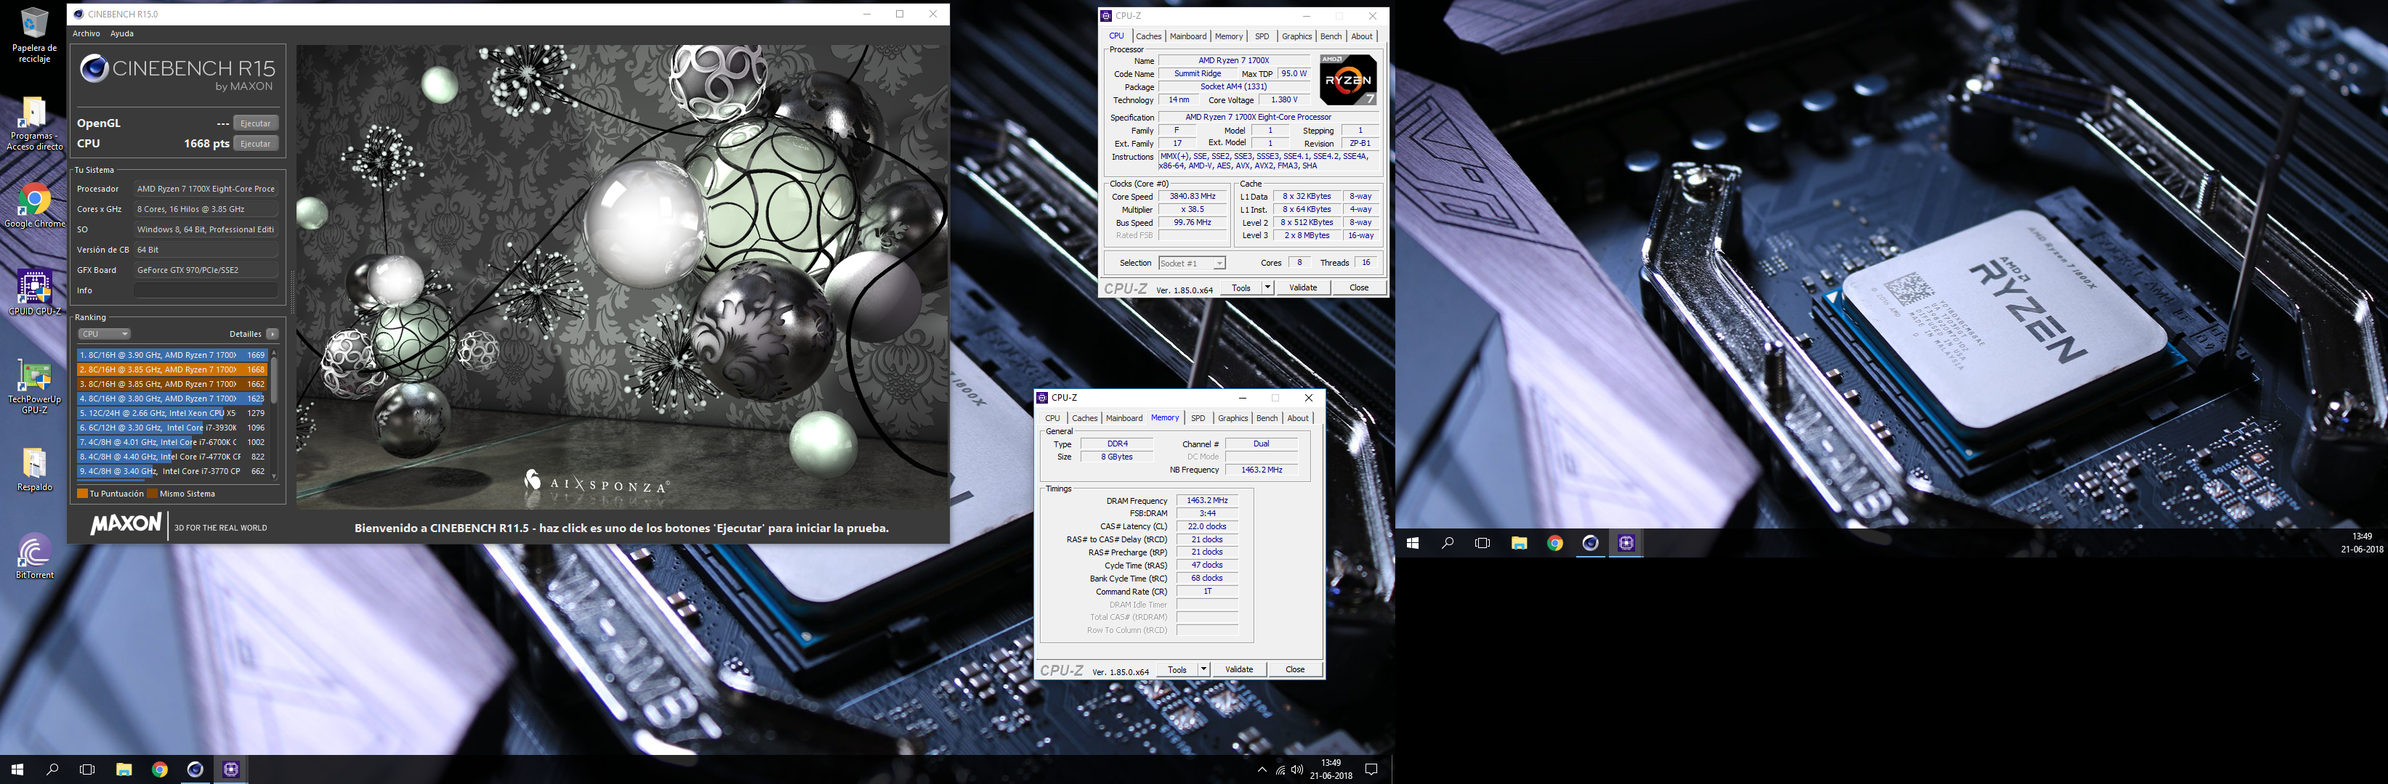Open CPUID CPU-Z desktop shortcut
The image size is (2388, 784).
[34, 293]
